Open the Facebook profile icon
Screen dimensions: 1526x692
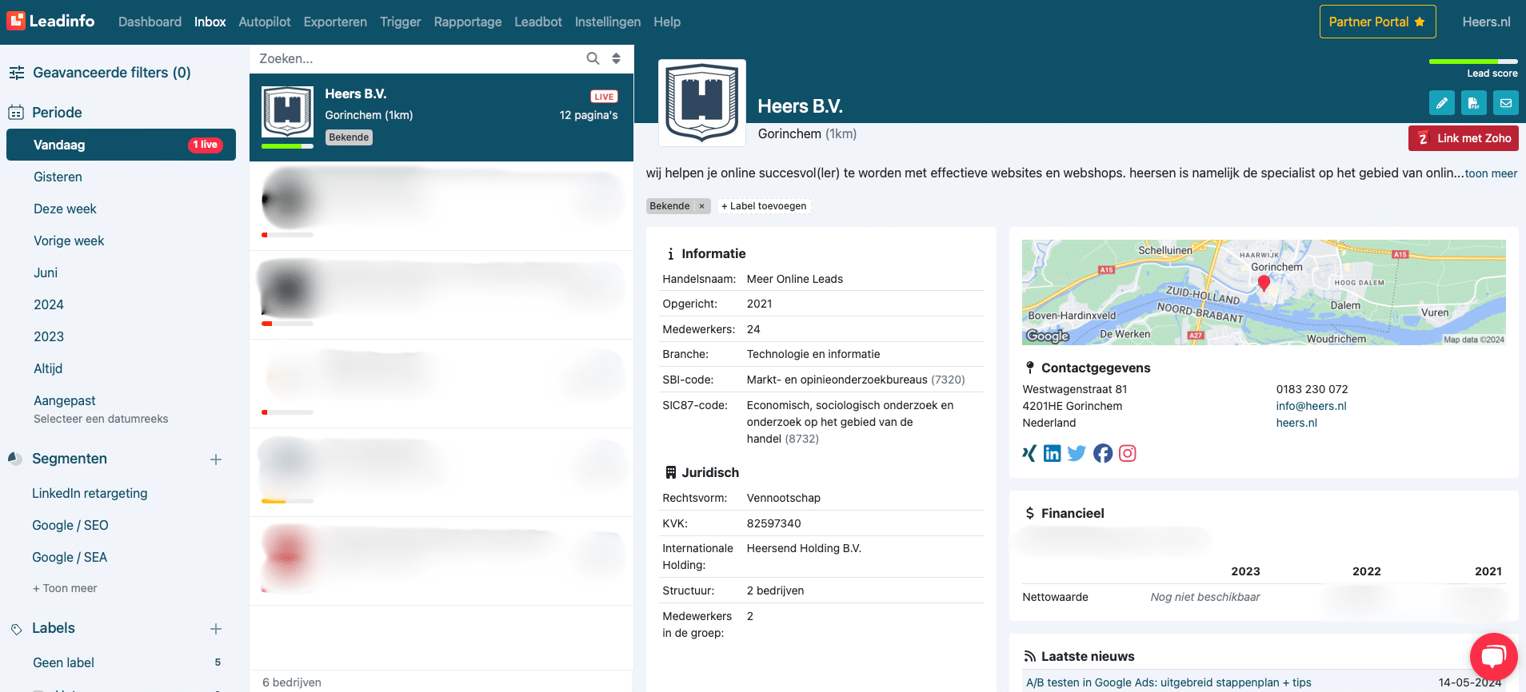coord(1103,453)
